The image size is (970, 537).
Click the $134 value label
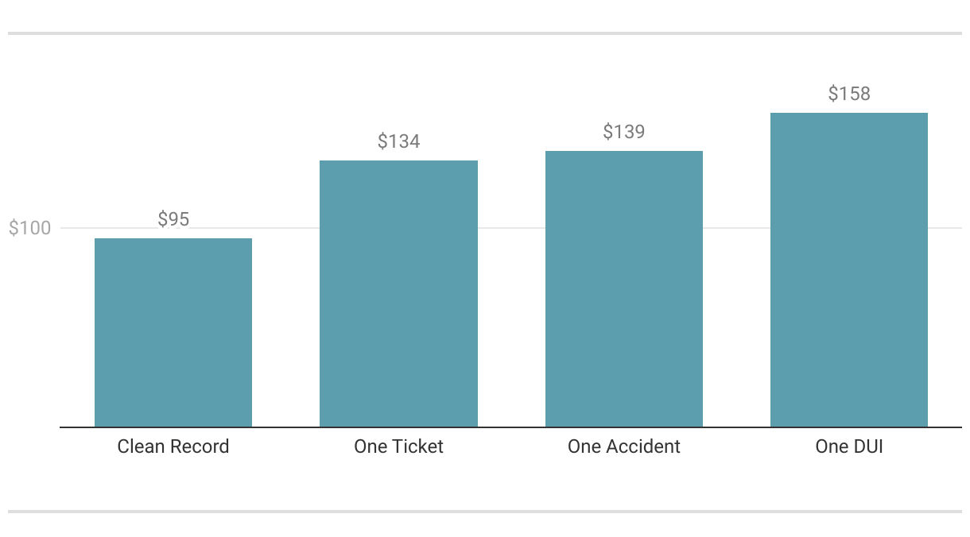click(398, 141)
